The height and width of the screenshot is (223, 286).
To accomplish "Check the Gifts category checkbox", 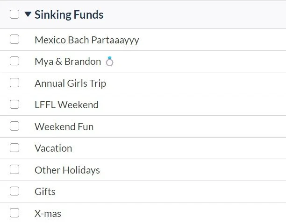I will [14, 191].
